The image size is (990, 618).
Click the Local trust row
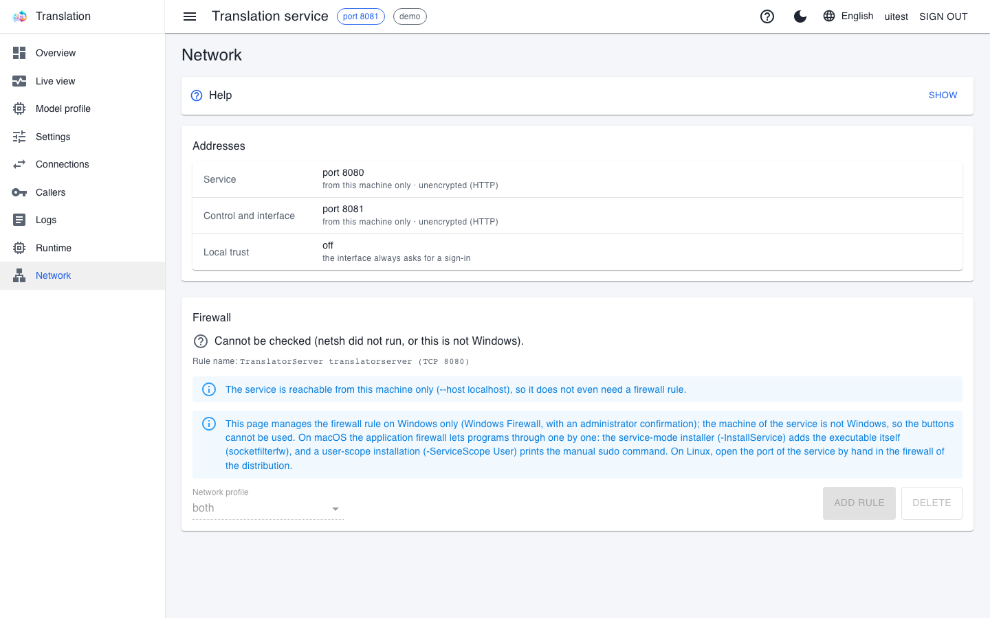click(577, 252)
